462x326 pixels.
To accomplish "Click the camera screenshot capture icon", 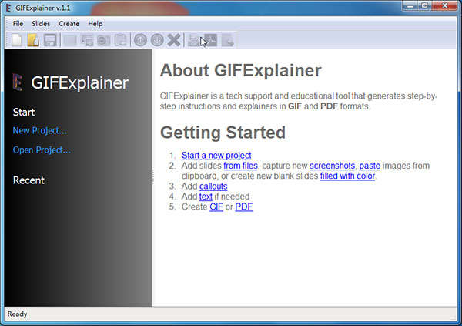I will pos(104,40).
